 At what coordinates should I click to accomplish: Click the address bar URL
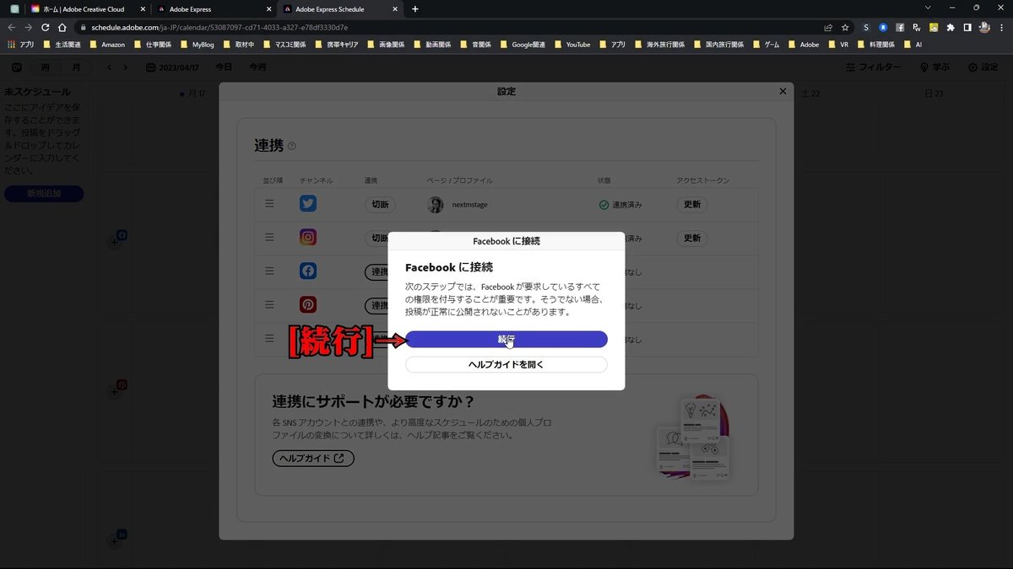point(219,27)
